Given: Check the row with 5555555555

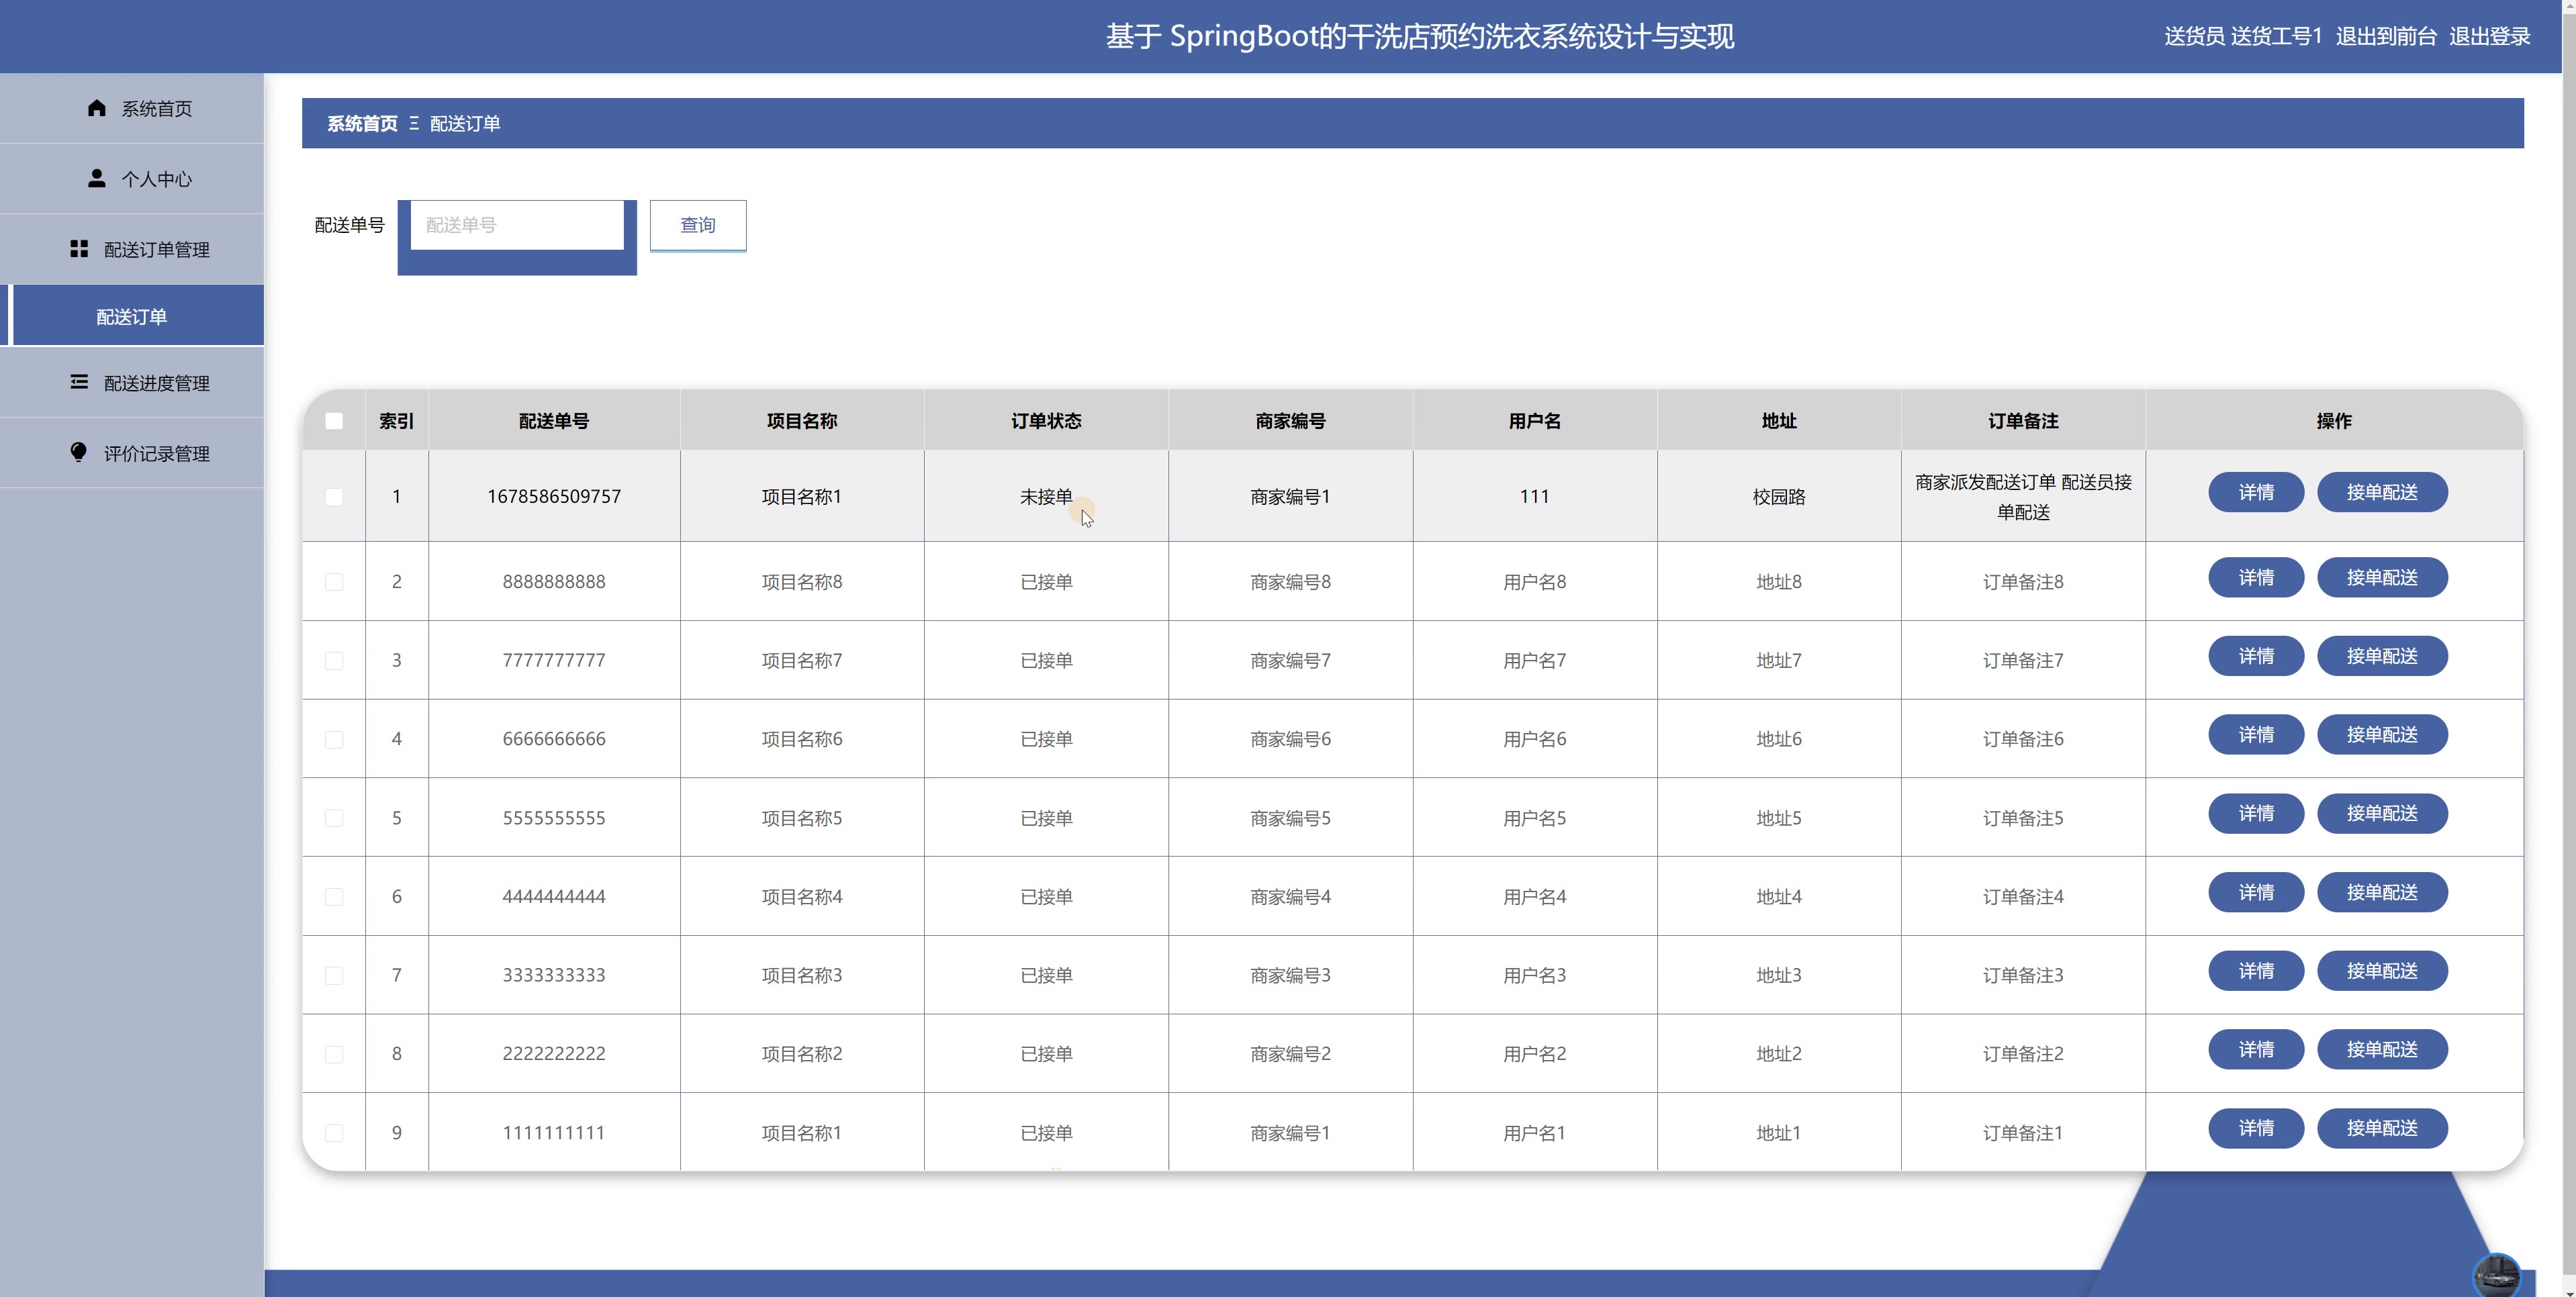Looking at the screenshot, I should 334,818.
